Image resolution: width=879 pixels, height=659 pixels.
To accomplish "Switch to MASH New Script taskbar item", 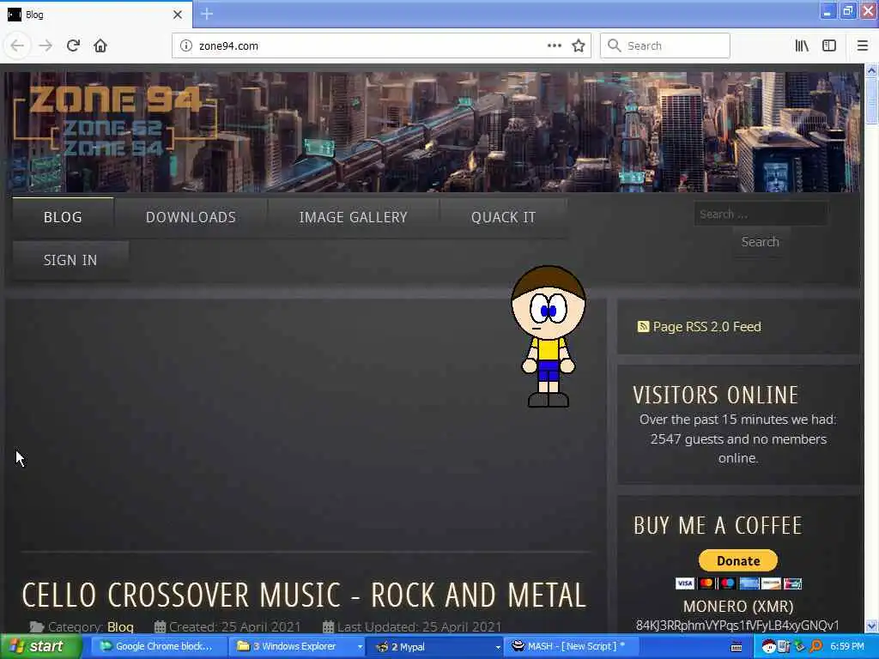I will pyautogui.click(x=571, y=647).
